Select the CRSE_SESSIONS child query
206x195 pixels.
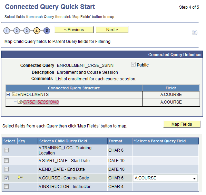(41, 102)
